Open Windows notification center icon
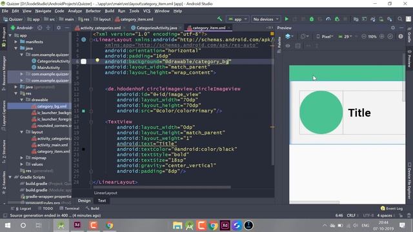Screen dimensions: 413x232 (x=402, y=226)
